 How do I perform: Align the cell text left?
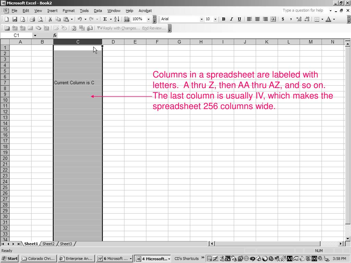click(x=249, y=19)
